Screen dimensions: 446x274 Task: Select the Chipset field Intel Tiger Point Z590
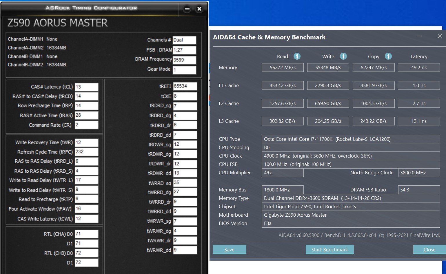(351, 207)
